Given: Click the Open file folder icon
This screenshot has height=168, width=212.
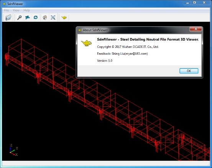Looking at the screenshot, I should pyautogui.click(x=8, y=18).
